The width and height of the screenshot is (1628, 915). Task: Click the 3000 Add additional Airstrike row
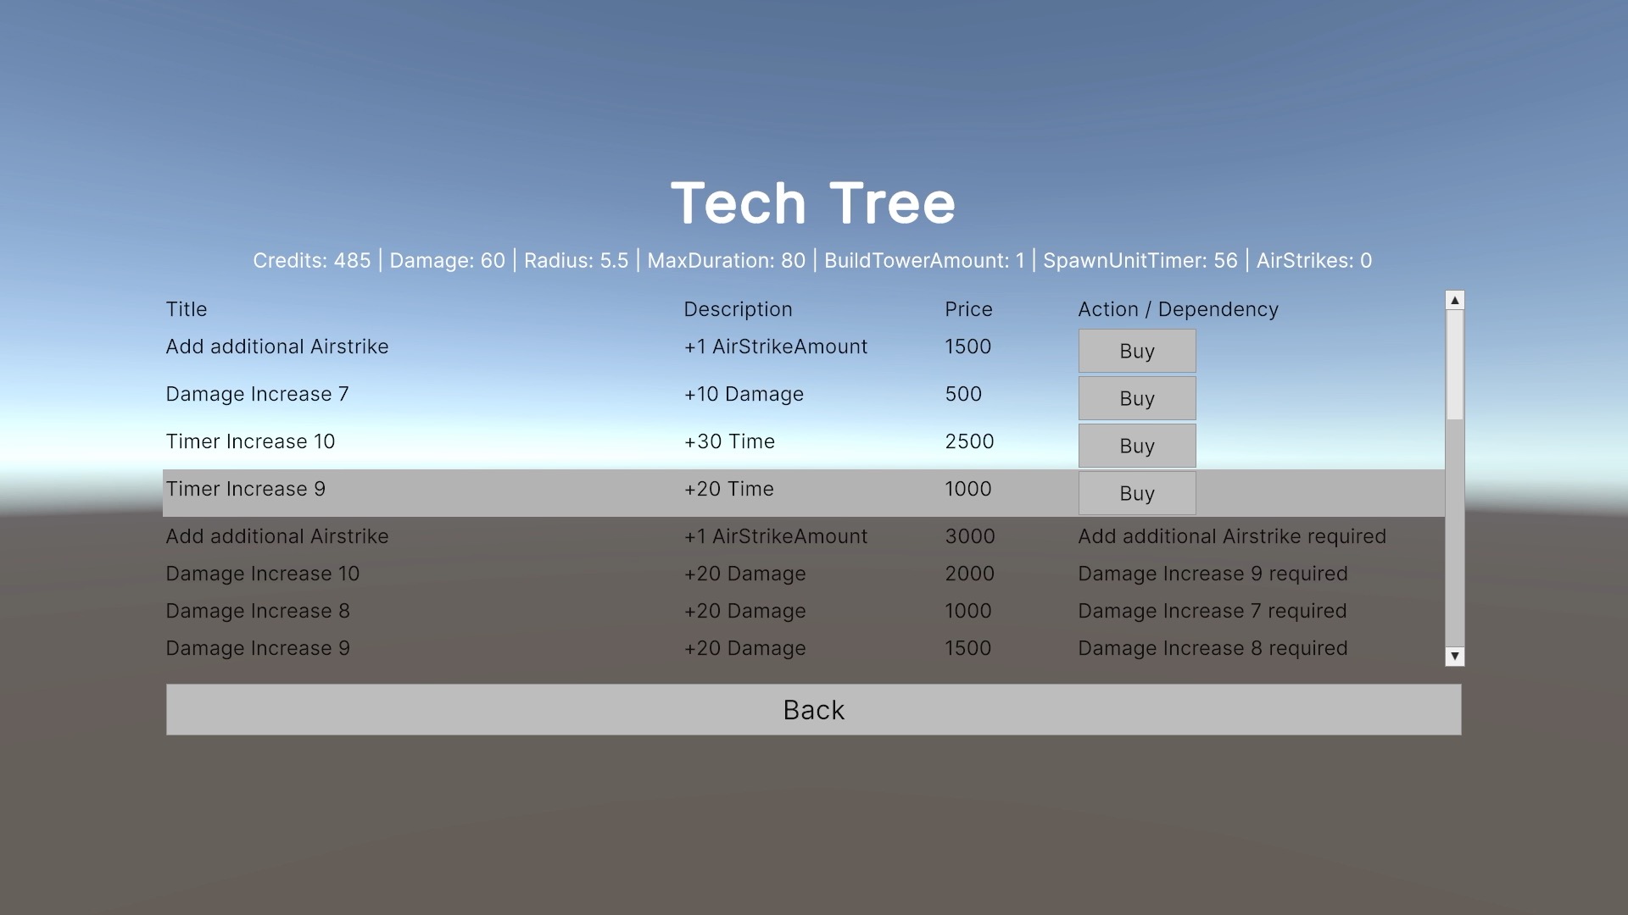pos(276,536)
